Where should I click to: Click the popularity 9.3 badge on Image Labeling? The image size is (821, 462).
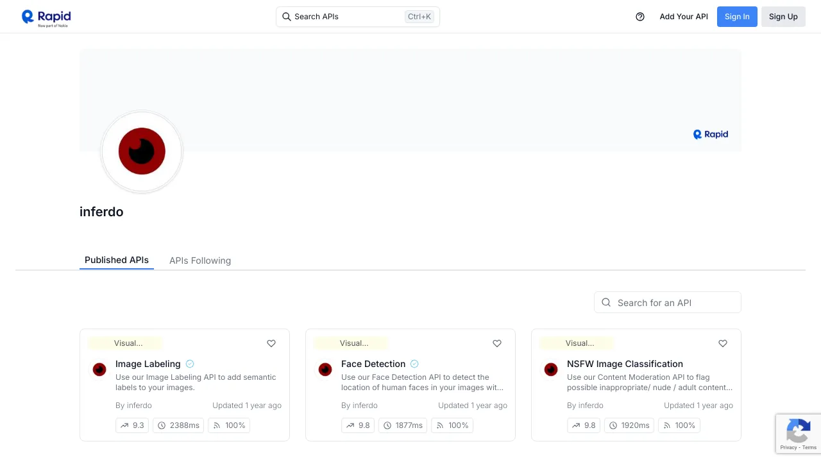pyautogui.click(x=132, y=425)
